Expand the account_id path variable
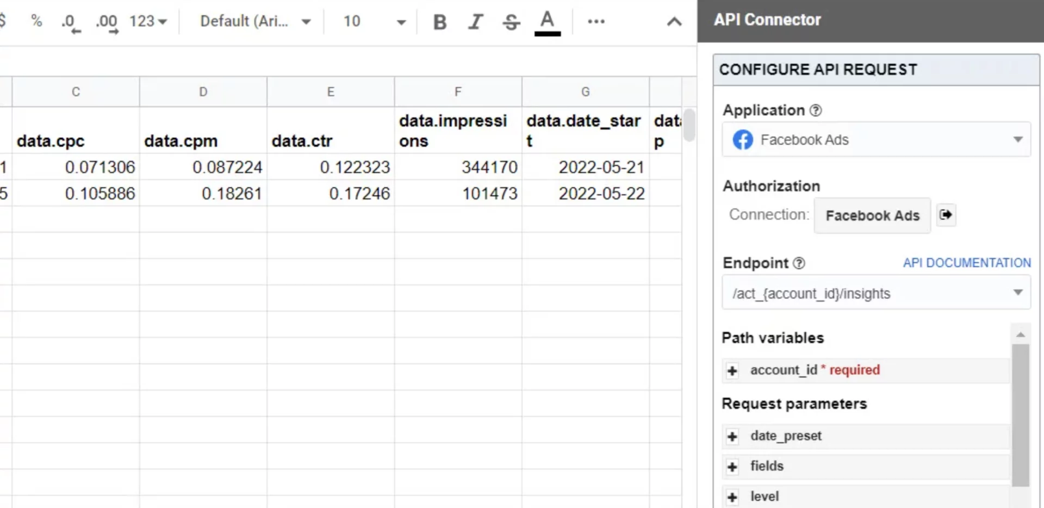 click(x=732, y=371)
